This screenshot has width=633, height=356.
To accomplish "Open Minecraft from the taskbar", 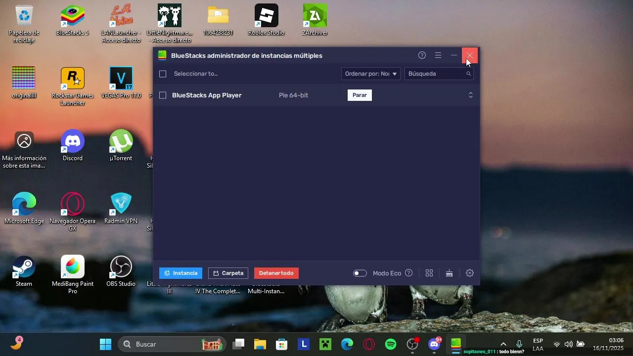I will pyautogui.click(x=325, y=344).
